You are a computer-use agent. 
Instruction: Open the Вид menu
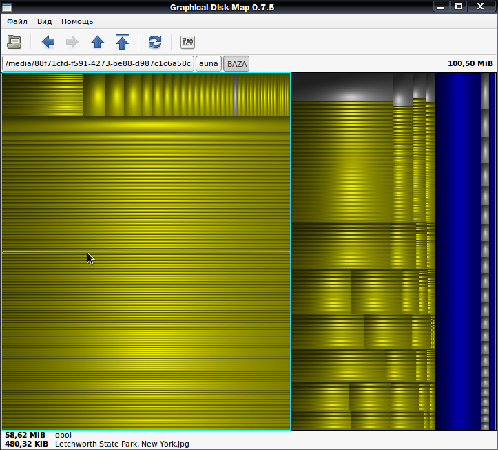click(44, 21)
